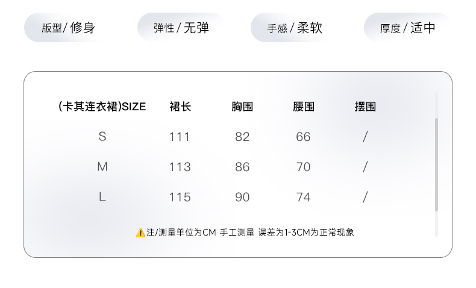Select the 厚度/适中 pill
The image size is (476, 288).
[407, 28]
